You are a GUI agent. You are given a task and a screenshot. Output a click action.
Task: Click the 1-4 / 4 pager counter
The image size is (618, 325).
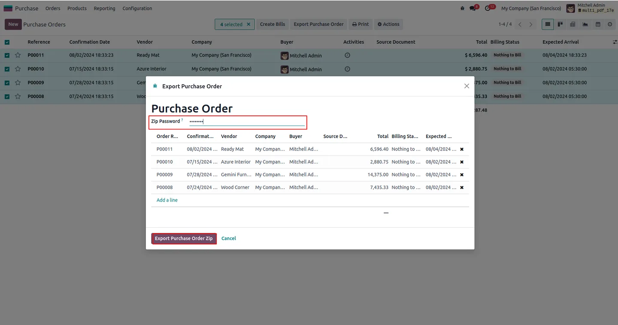(505, 24)
